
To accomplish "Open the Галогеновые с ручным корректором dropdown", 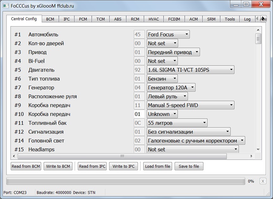I will click(196, 141).
